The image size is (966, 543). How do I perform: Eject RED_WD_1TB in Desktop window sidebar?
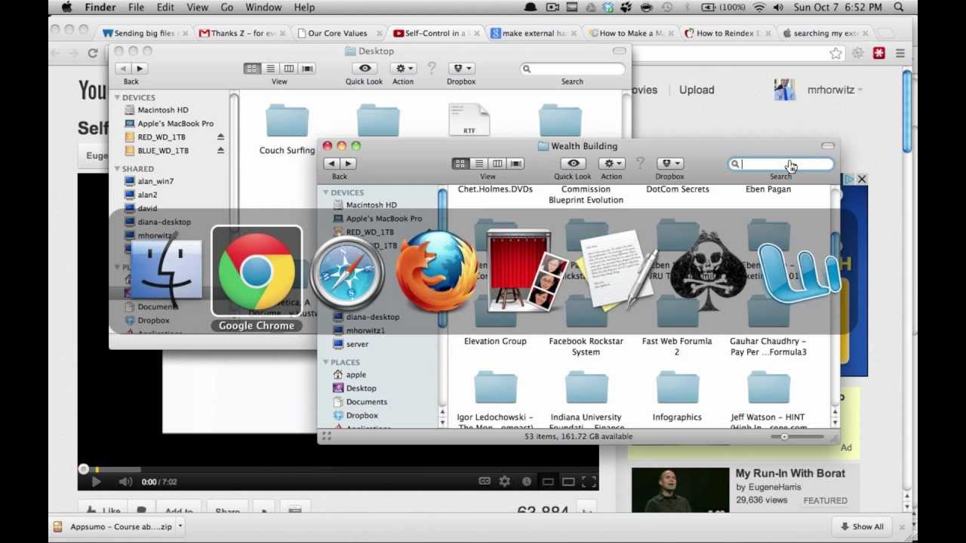click(x=220, y=137)
